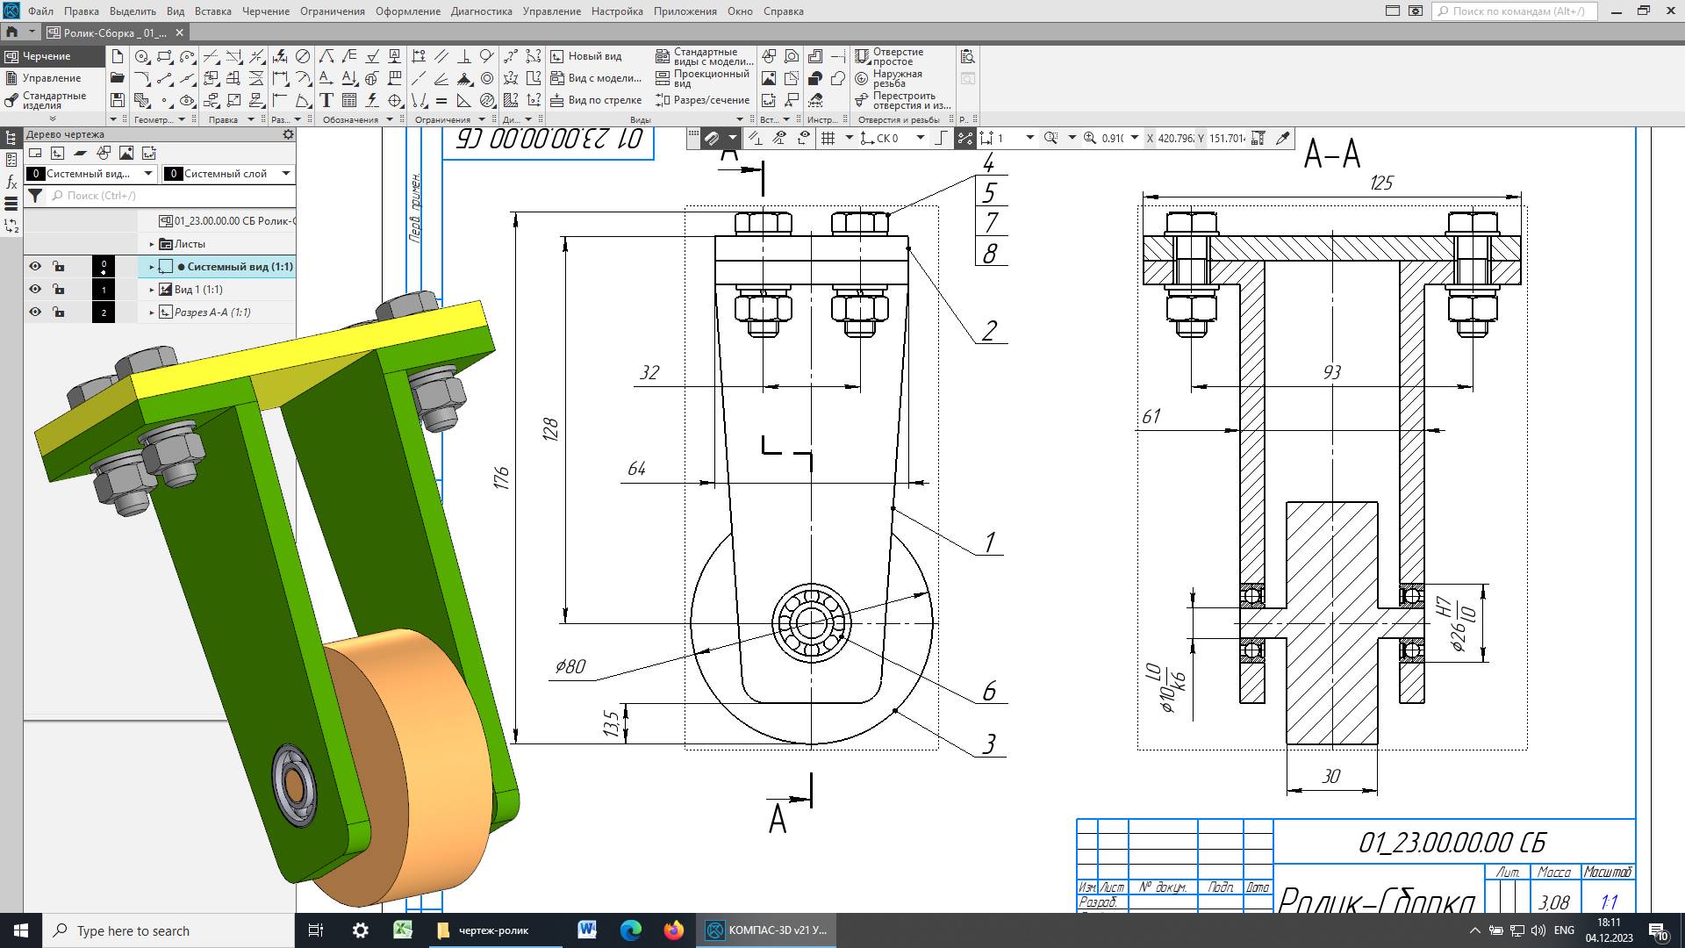This screenshot has height=948, width=1685.
Task: Open the Системный вид dropdown
Action: (x=148, y=174)
